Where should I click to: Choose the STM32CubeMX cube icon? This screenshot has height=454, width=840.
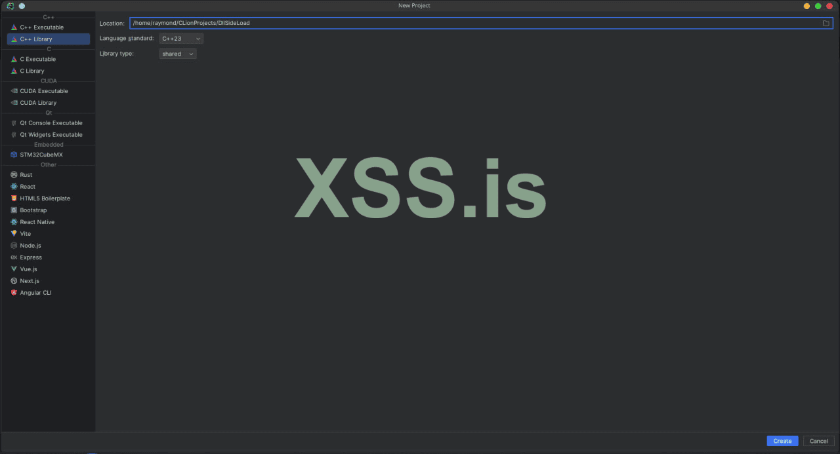coord(14,155)
